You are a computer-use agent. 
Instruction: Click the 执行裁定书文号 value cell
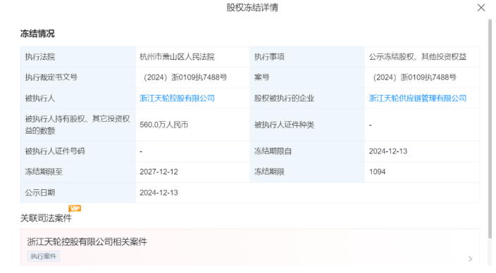point(192,77)
